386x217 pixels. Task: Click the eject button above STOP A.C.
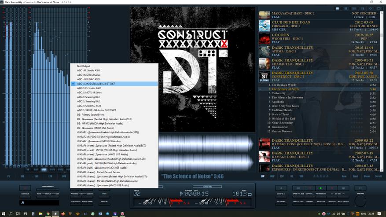tap(281, 188)
